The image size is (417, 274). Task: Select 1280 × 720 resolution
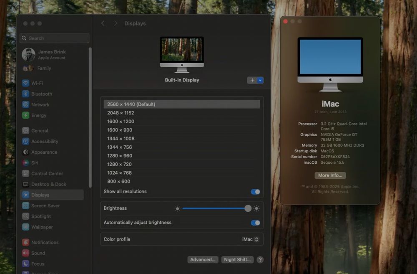(x=182, y=164)
